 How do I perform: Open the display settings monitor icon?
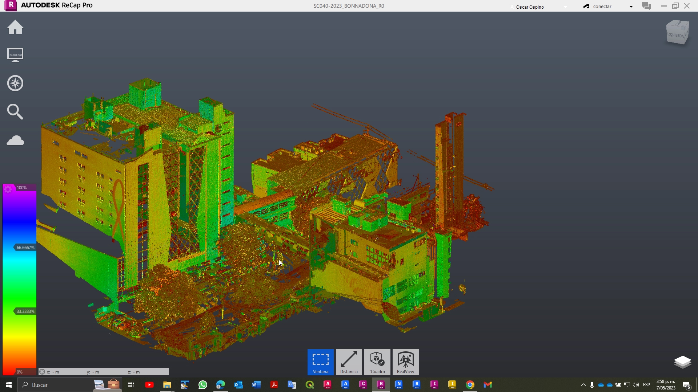pos(15,55)
